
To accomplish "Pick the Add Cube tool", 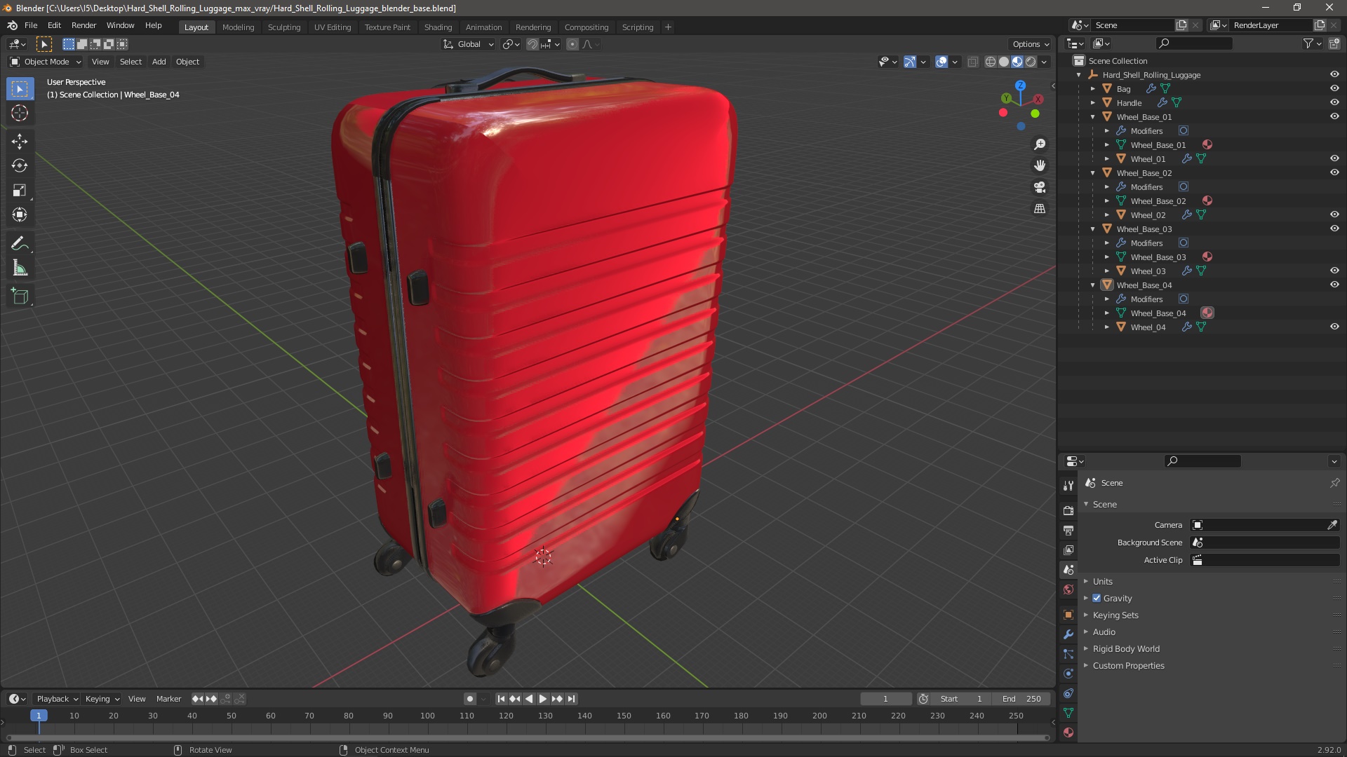I will coord(20,296).
